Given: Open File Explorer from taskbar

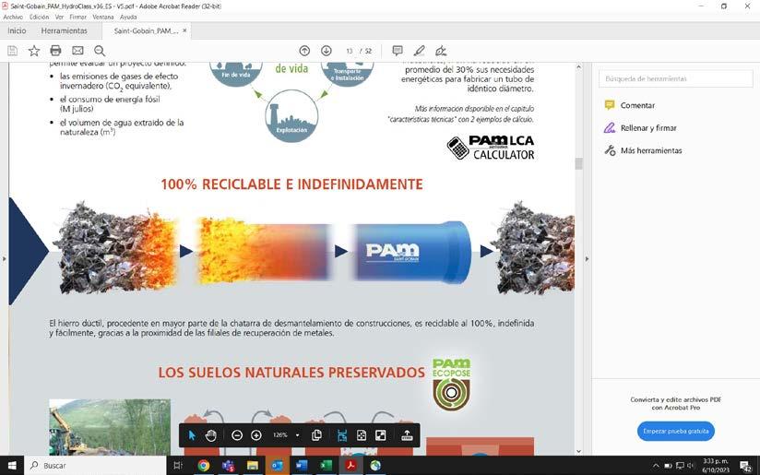Looking at the screenshot, I should (x=253, y=465).
